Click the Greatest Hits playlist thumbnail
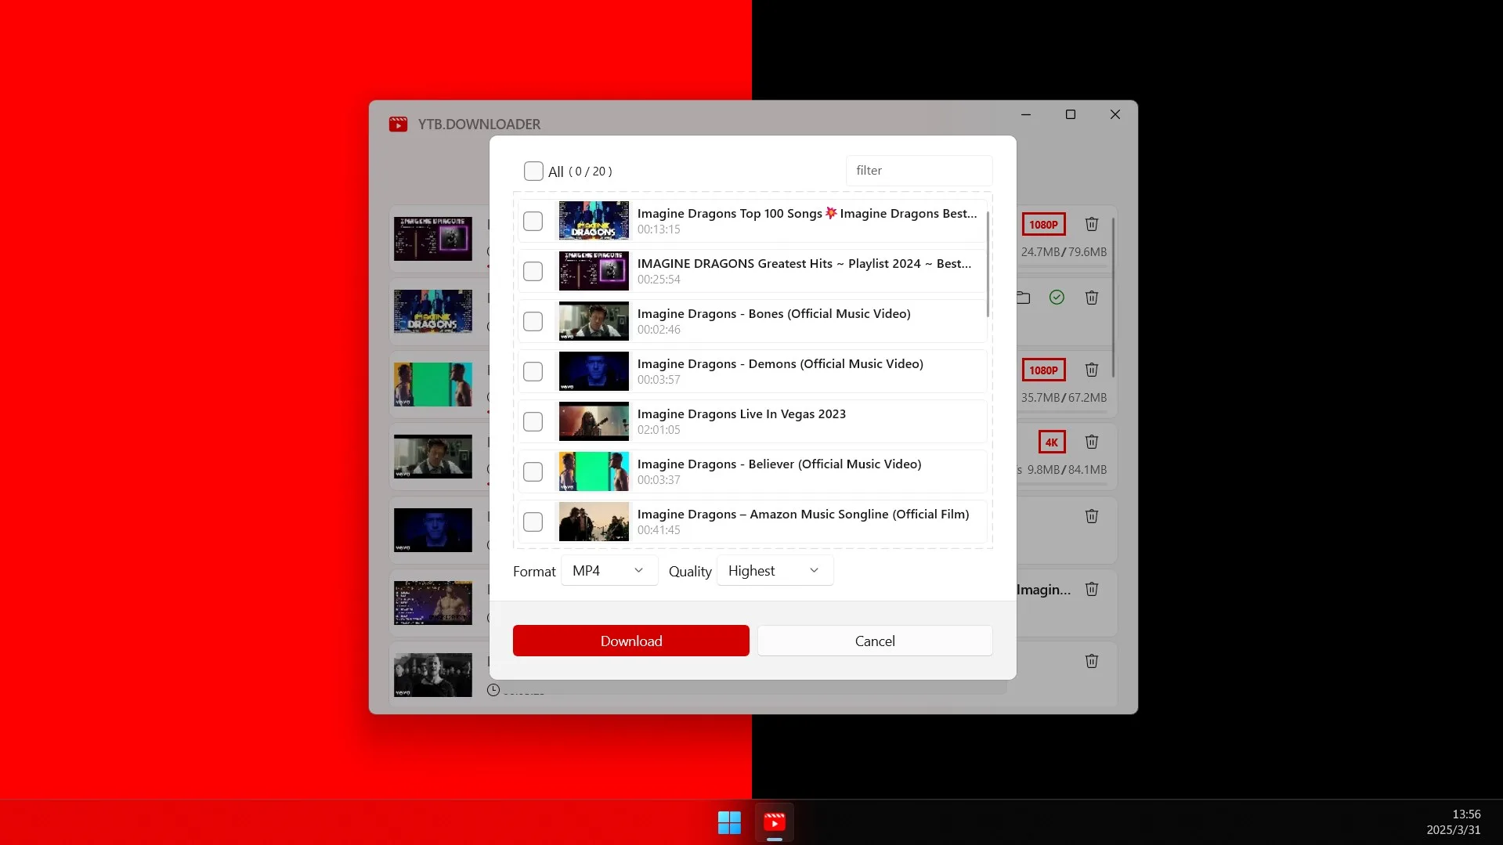The height and width of the screenshot is (845, 1503). [x=594, y=271]
